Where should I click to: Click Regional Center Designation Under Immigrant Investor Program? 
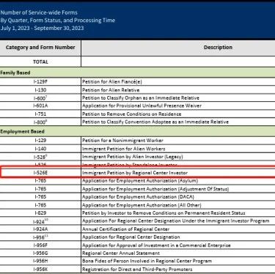click(x=176, y=221)
